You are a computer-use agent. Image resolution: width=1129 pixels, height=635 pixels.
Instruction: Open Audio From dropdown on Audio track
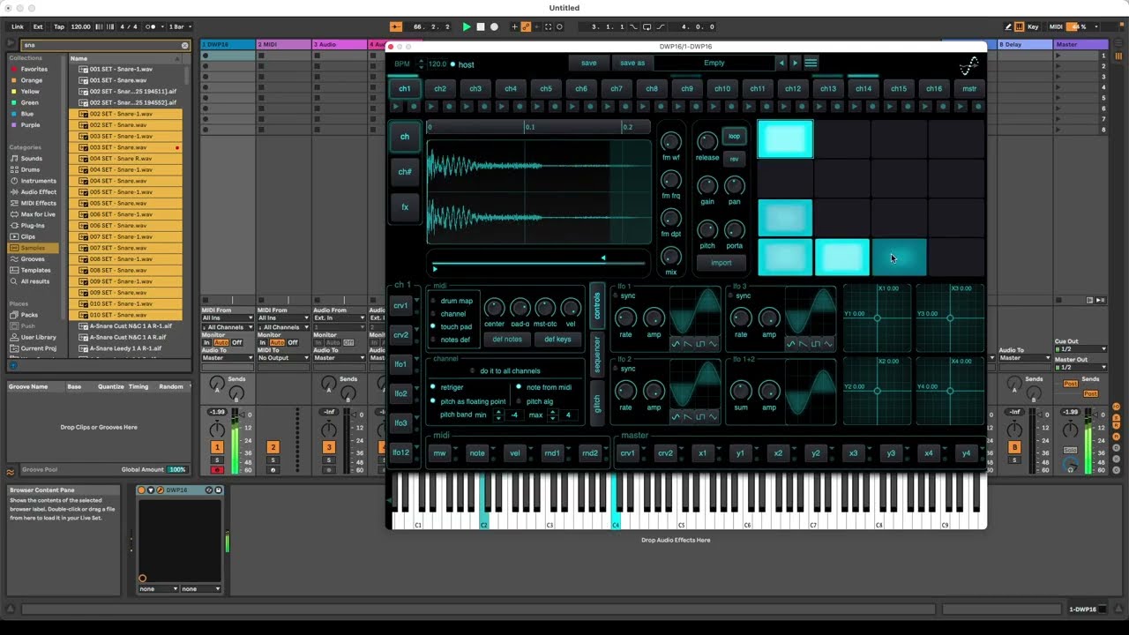[x=339, y=317]
